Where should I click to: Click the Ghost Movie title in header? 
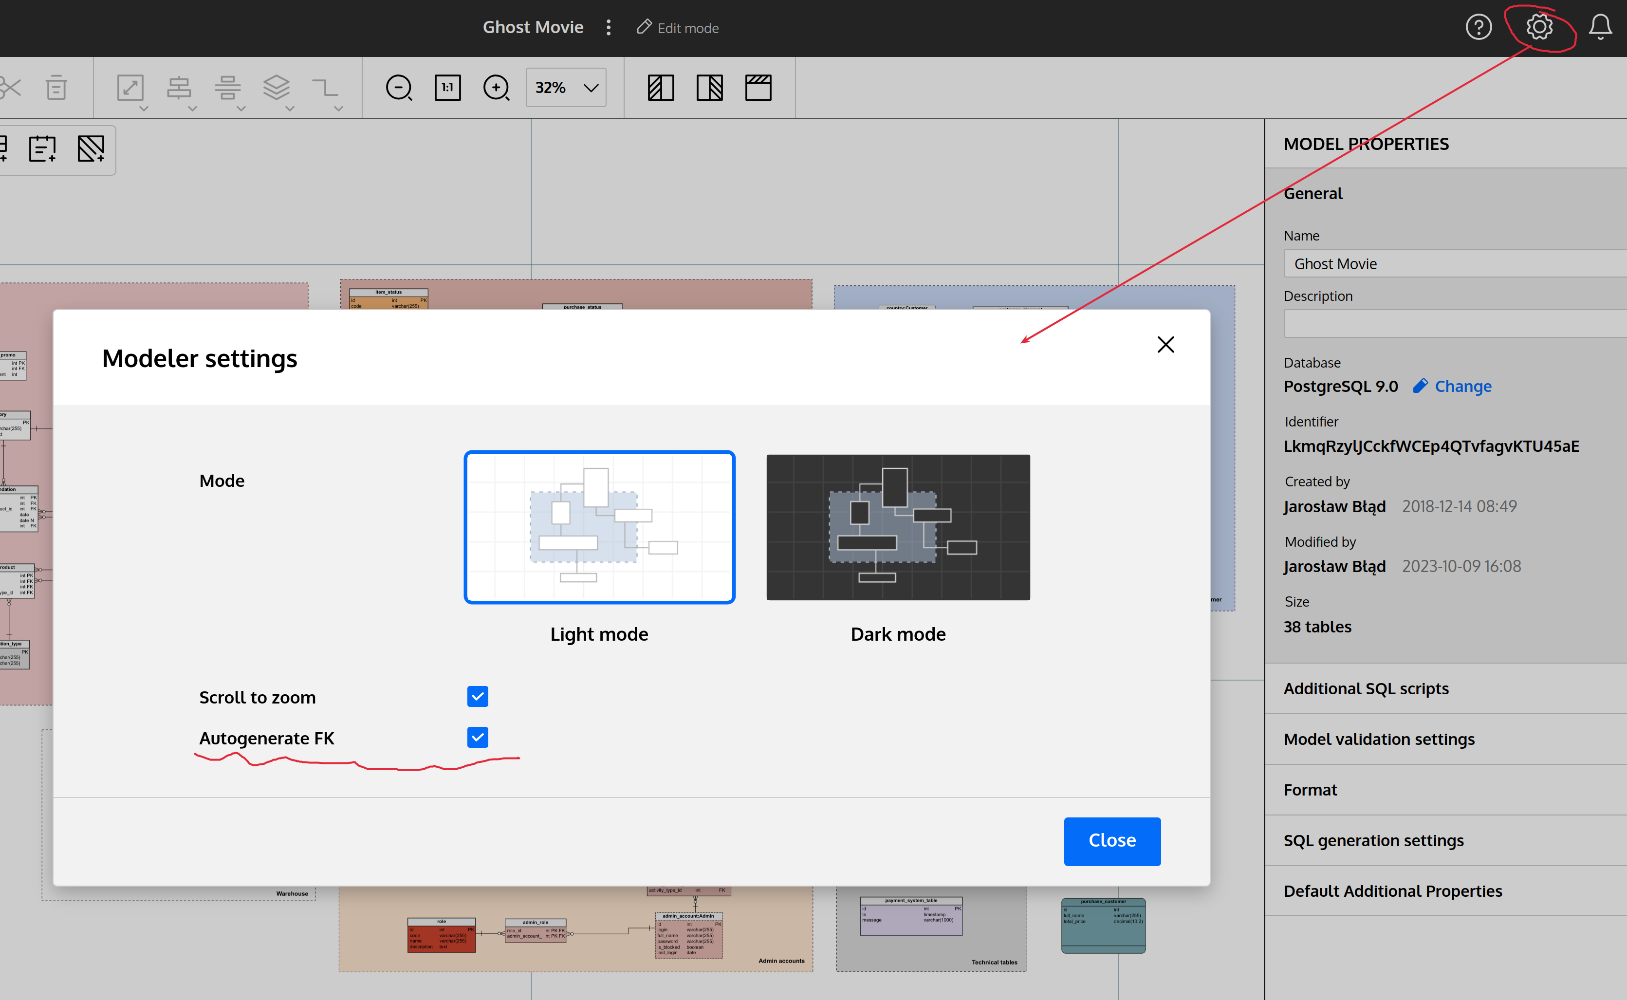[x=533, y=27]
